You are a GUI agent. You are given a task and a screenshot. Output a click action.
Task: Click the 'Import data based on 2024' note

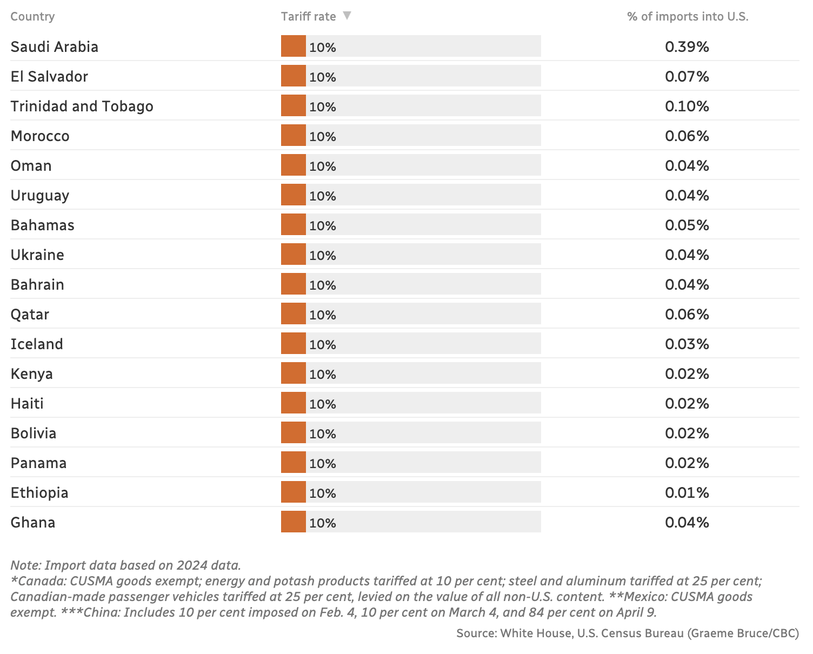click(x=125, y=565)
